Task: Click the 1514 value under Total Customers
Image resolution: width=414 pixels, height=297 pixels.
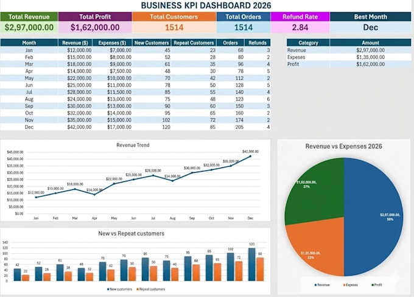Action: [174, 27]
